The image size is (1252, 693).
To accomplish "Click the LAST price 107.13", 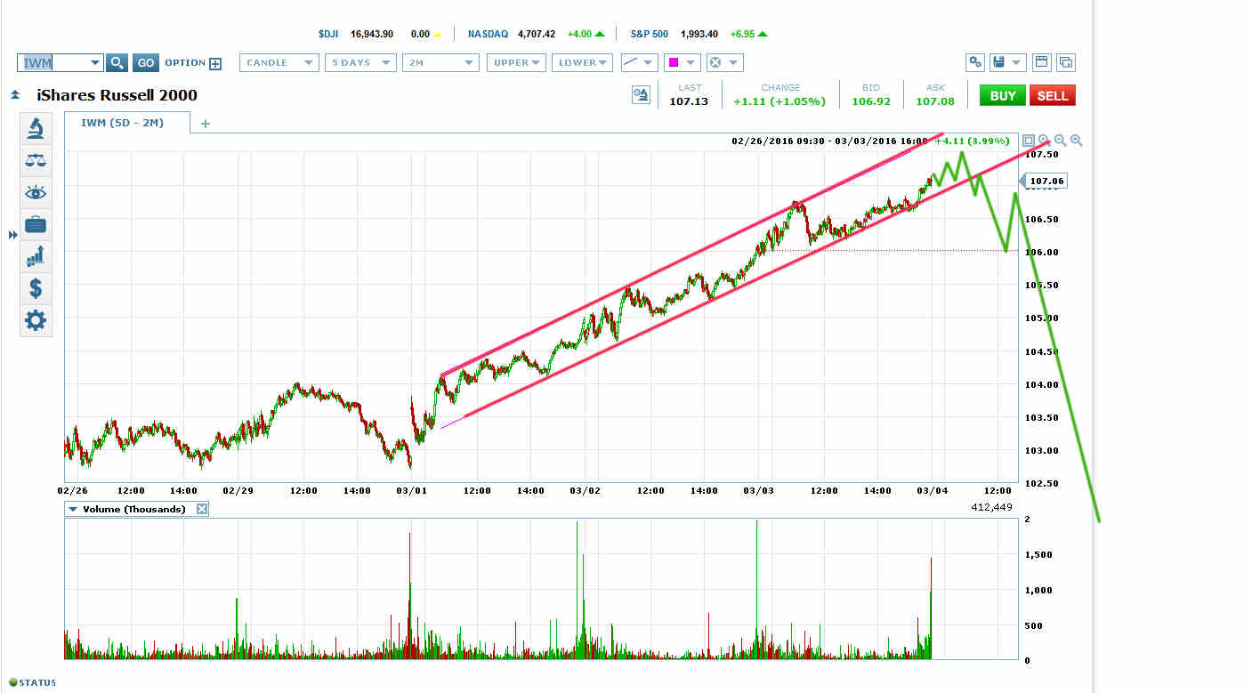I will click(689, 101).
